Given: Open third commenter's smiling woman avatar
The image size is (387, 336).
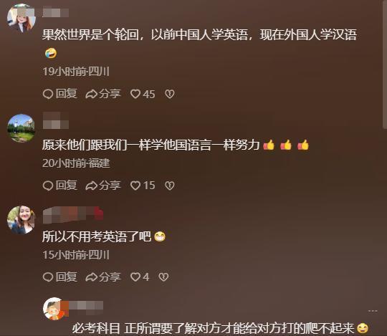Looking at the screenshot, I should (x=21, y=220).
